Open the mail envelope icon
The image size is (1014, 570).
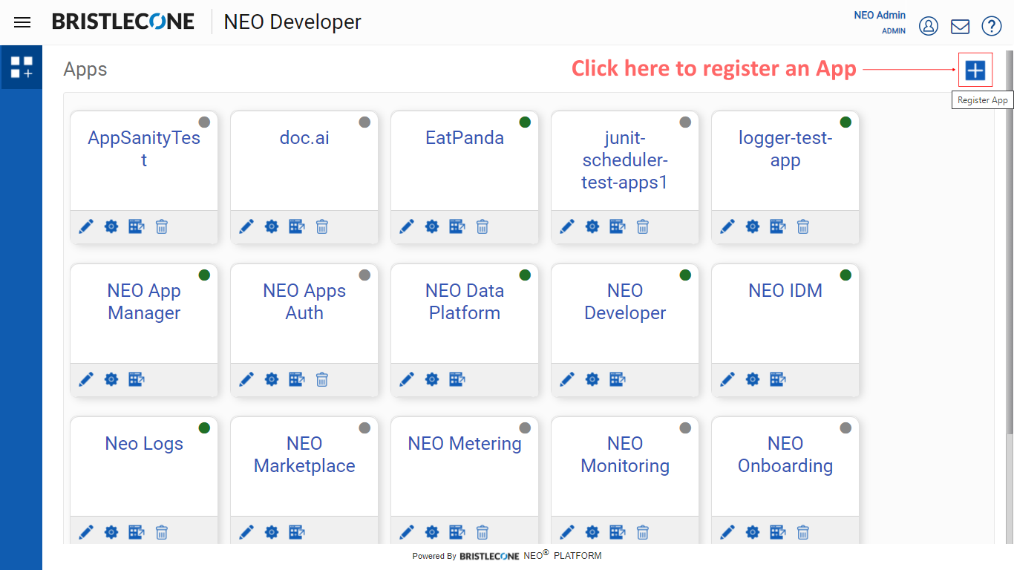click(960, 27)
